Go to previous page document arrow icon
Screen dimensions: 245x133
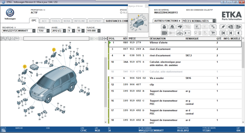tap(231, 27)
